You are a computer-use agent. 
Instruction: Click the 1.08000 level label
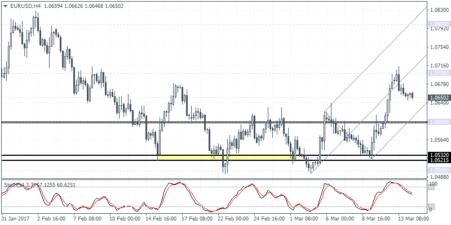(x=438, y=24)
